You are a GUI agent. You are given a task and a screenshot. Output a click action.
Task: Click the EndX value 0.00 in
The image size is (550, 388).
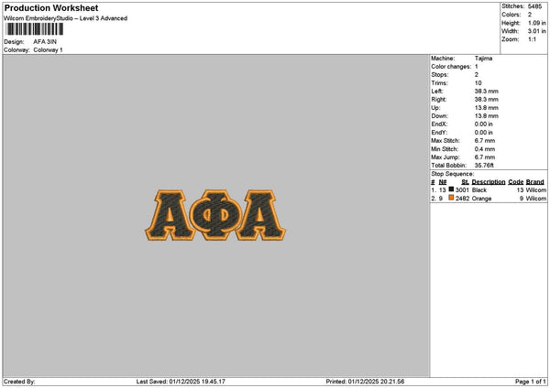point(484,124)
